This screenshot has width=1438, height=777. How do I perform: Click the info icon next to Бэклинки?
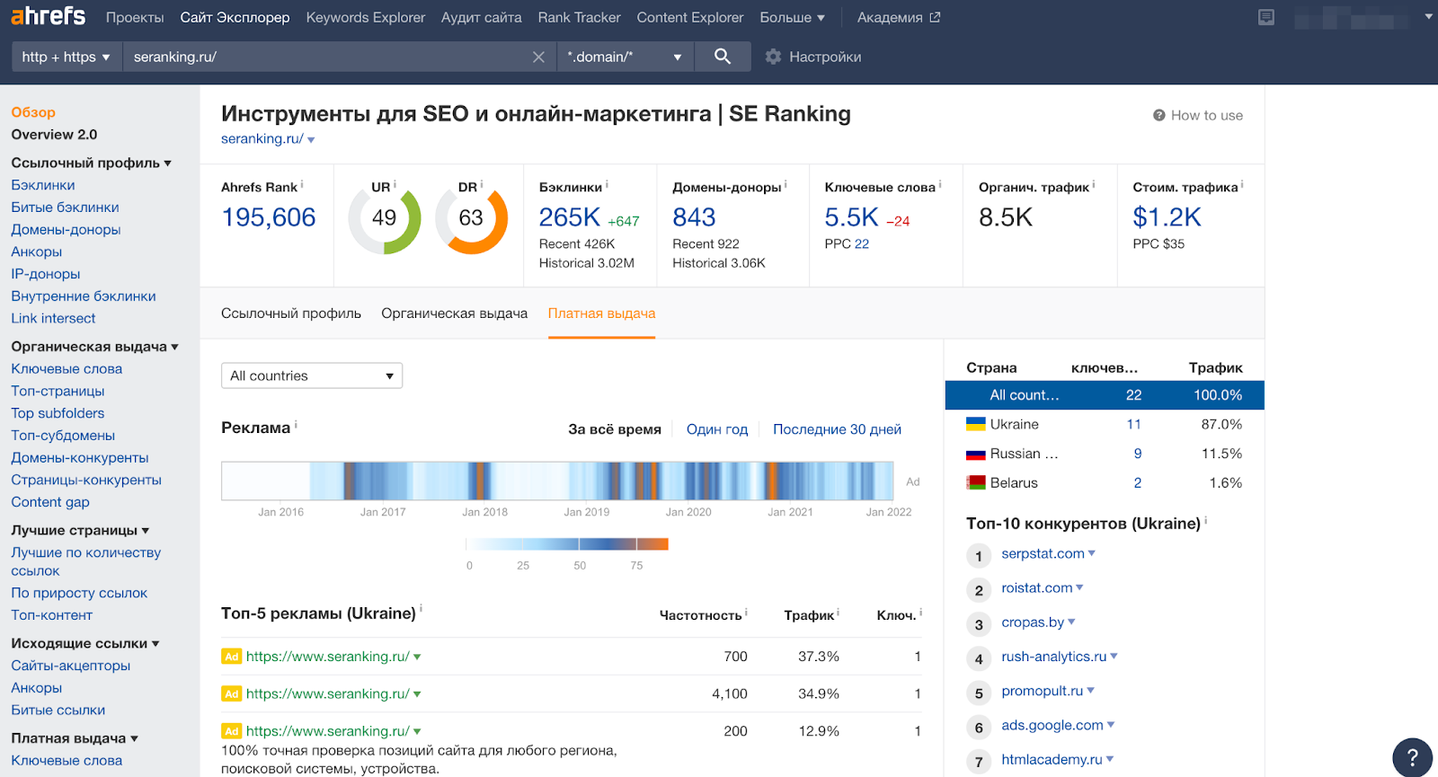click(607, 184)
